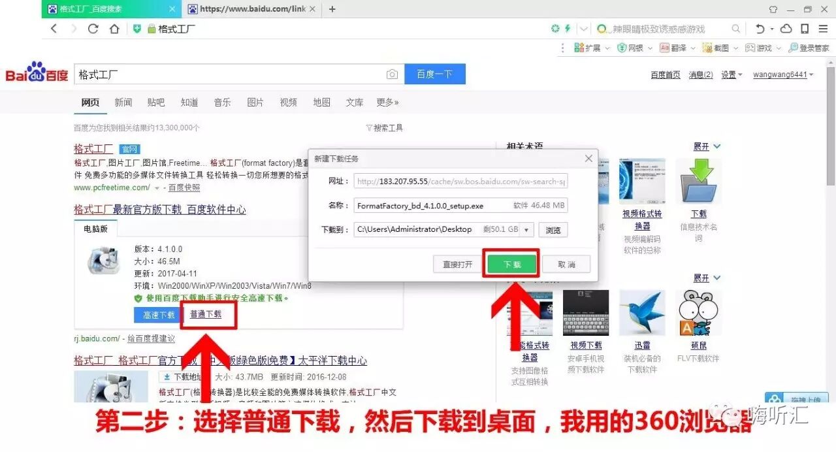Close the www.baidu.com/link tab

312,9
